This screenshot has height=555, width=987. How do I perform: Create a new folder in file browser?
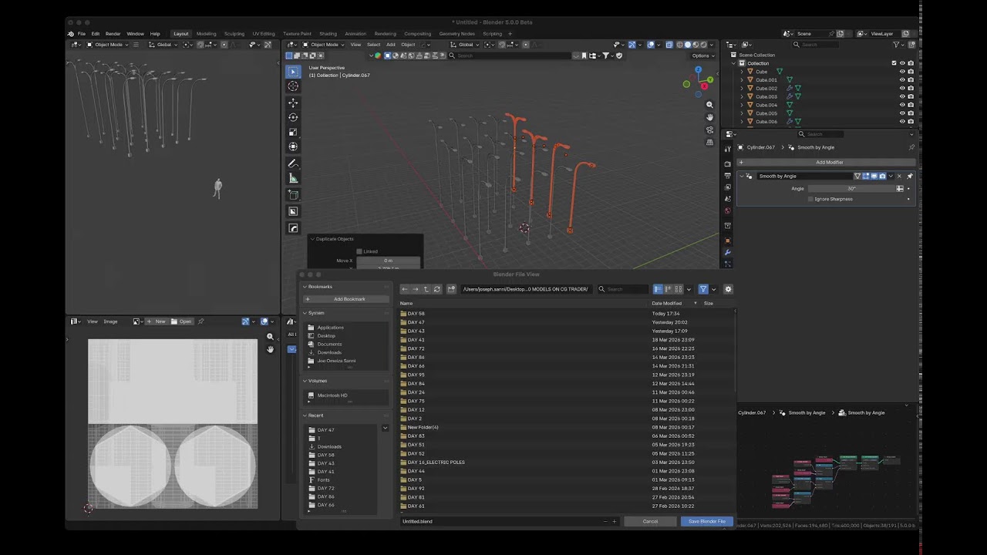pos(452,289)
